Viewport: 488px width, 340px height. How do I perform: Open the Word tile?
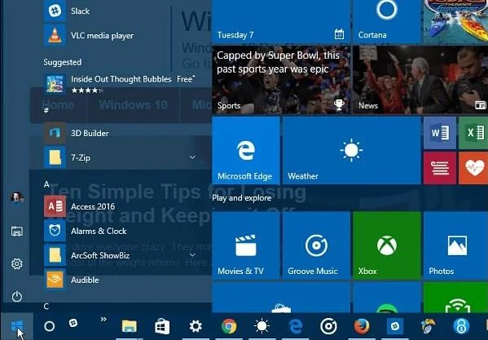point(440,133)
